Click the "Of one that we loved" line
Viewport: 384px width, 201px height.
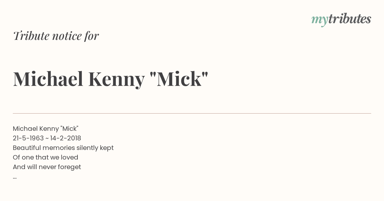click(45, 157)
